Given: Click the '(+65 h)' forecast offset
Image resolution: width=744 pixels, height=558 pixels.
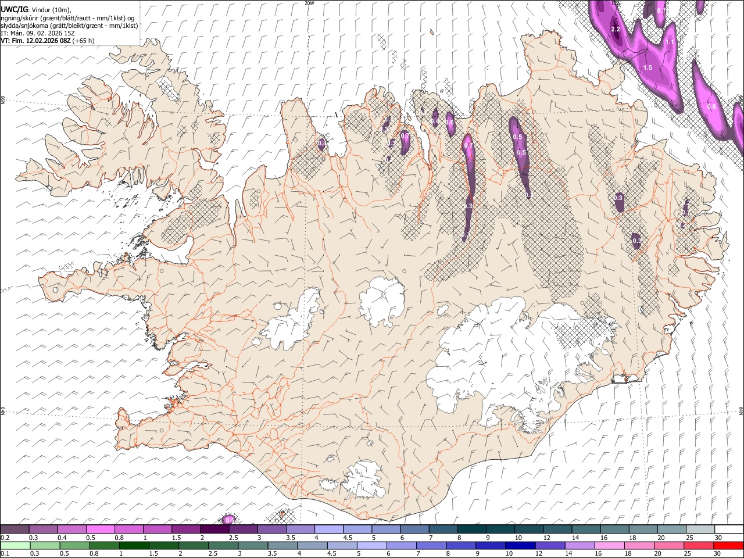Looking at the screenshot, I should tap(84, 41).
